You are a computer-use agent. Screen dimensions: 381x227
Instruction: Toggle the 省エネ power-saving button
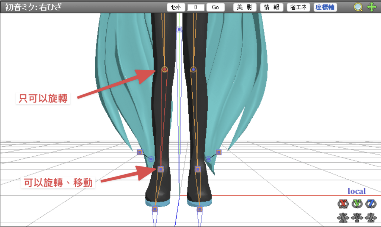tap(298, 7)
